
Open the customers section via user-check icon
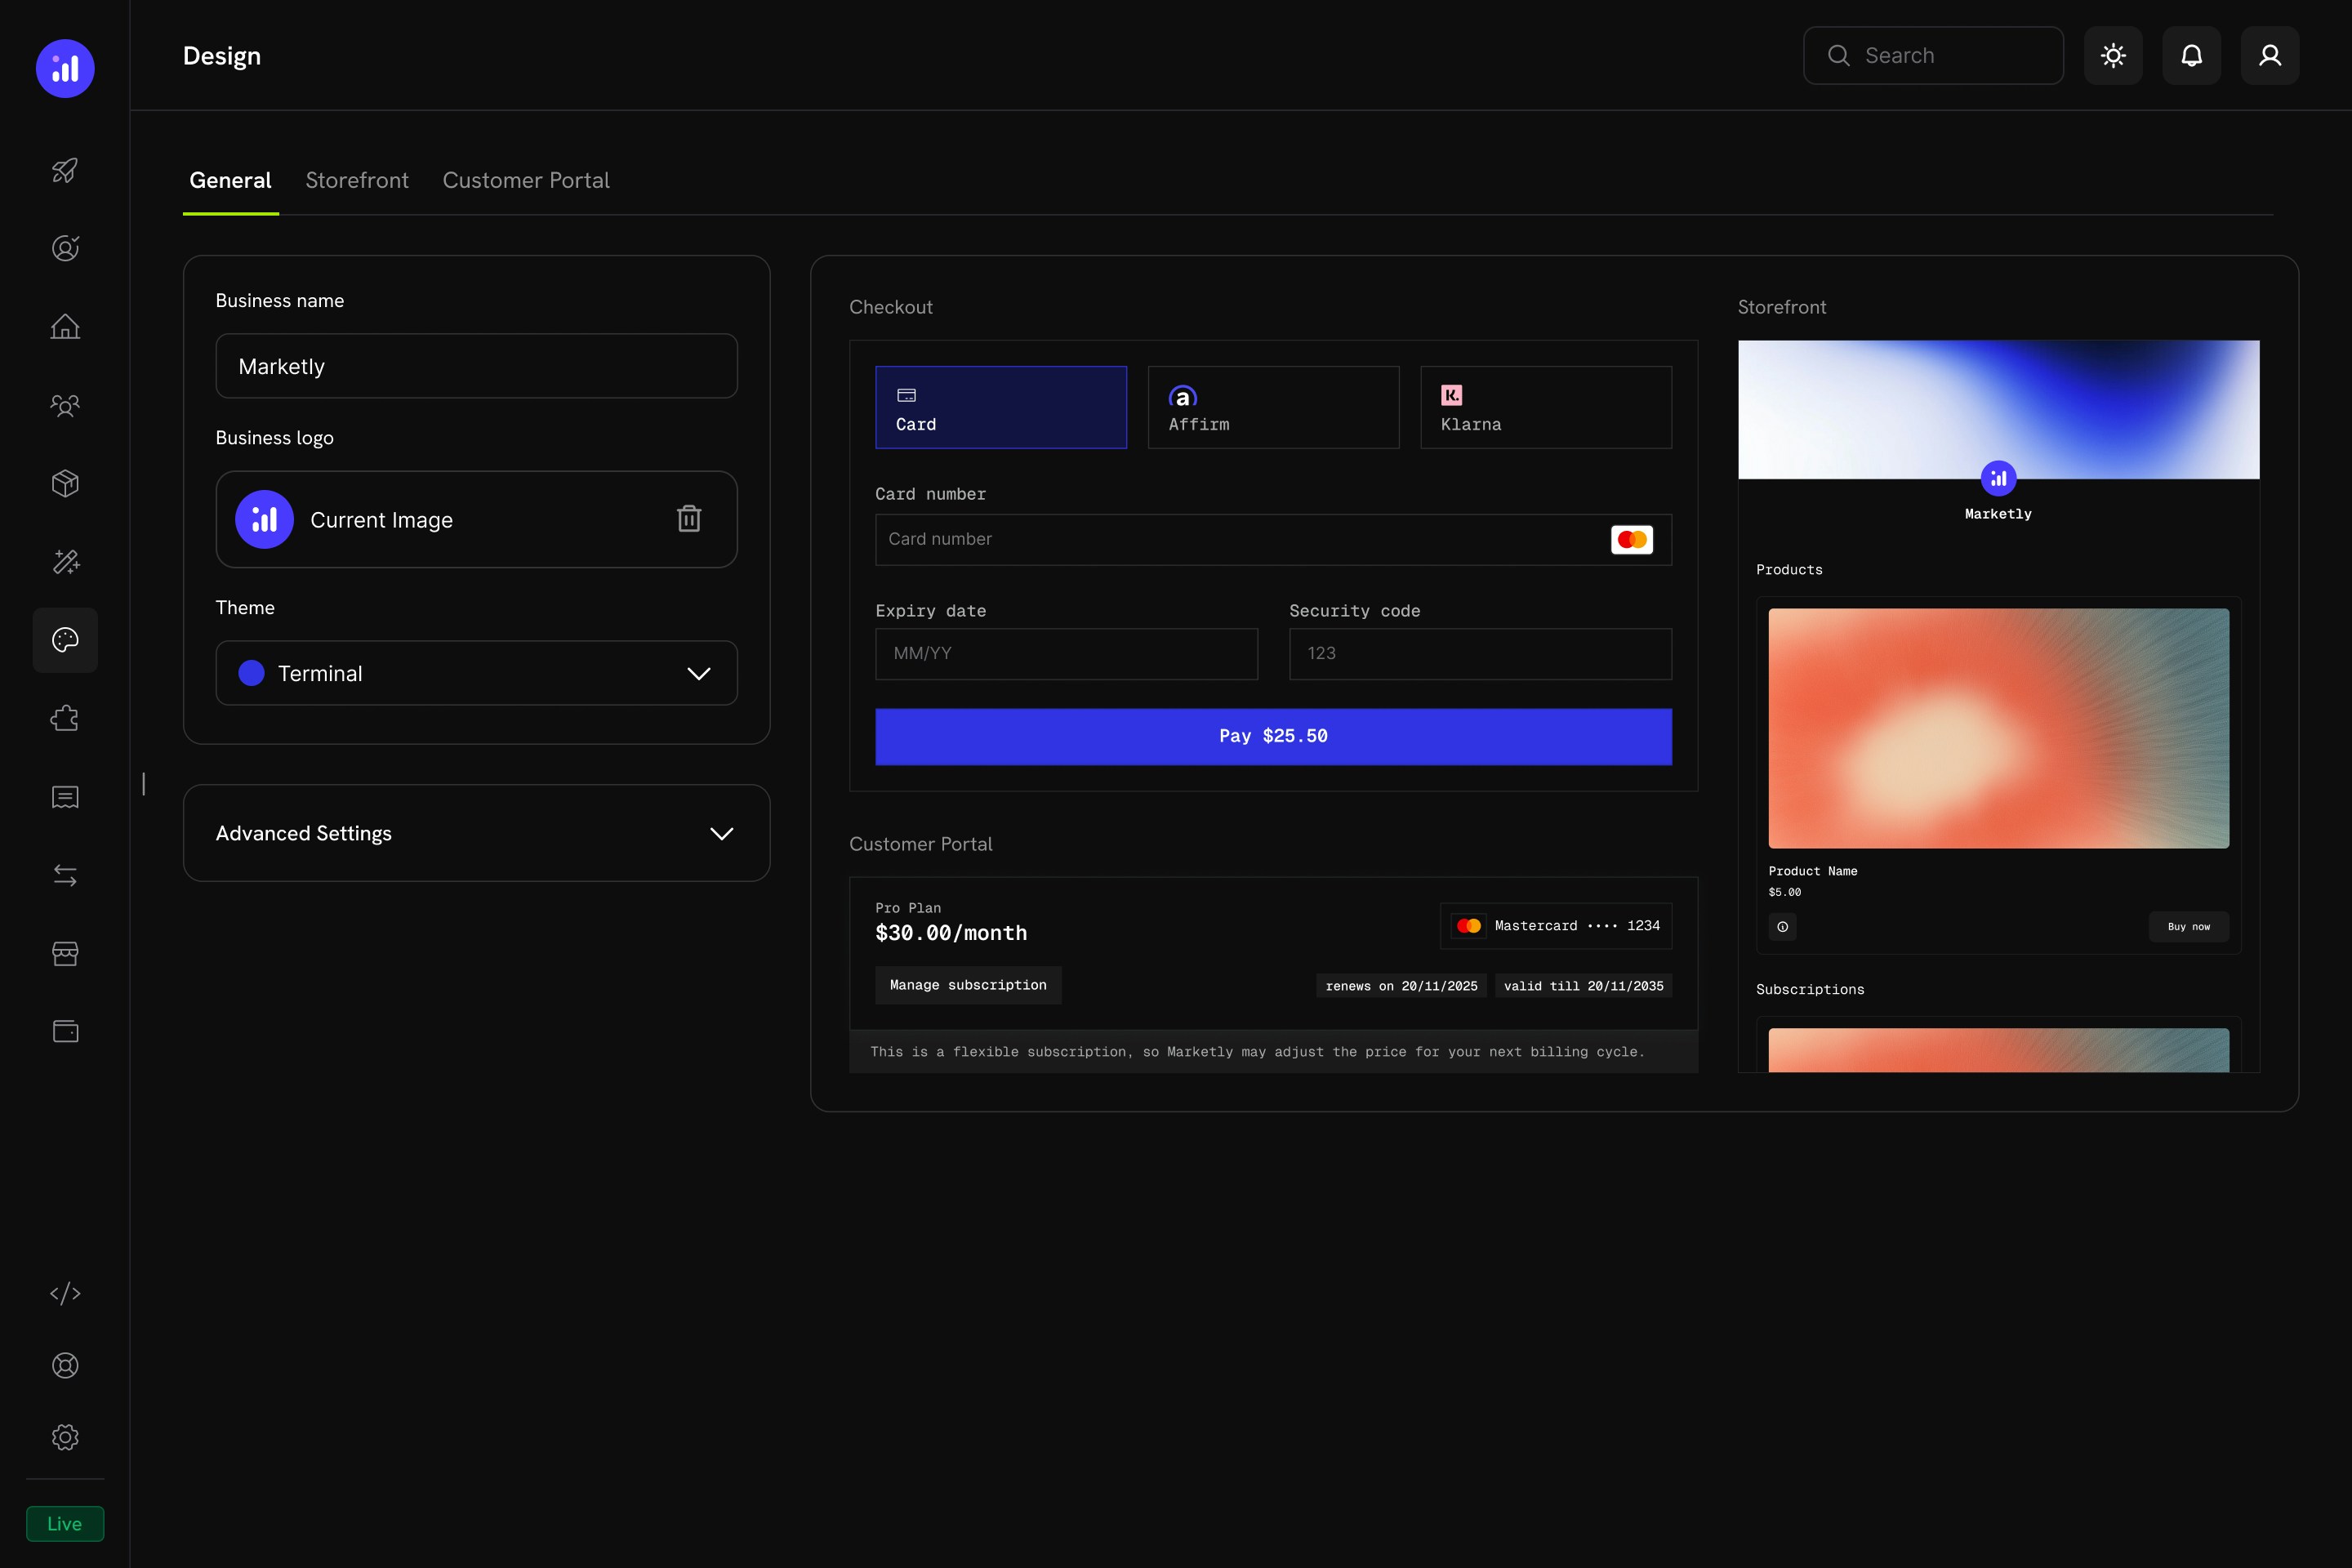pos(65,247)
